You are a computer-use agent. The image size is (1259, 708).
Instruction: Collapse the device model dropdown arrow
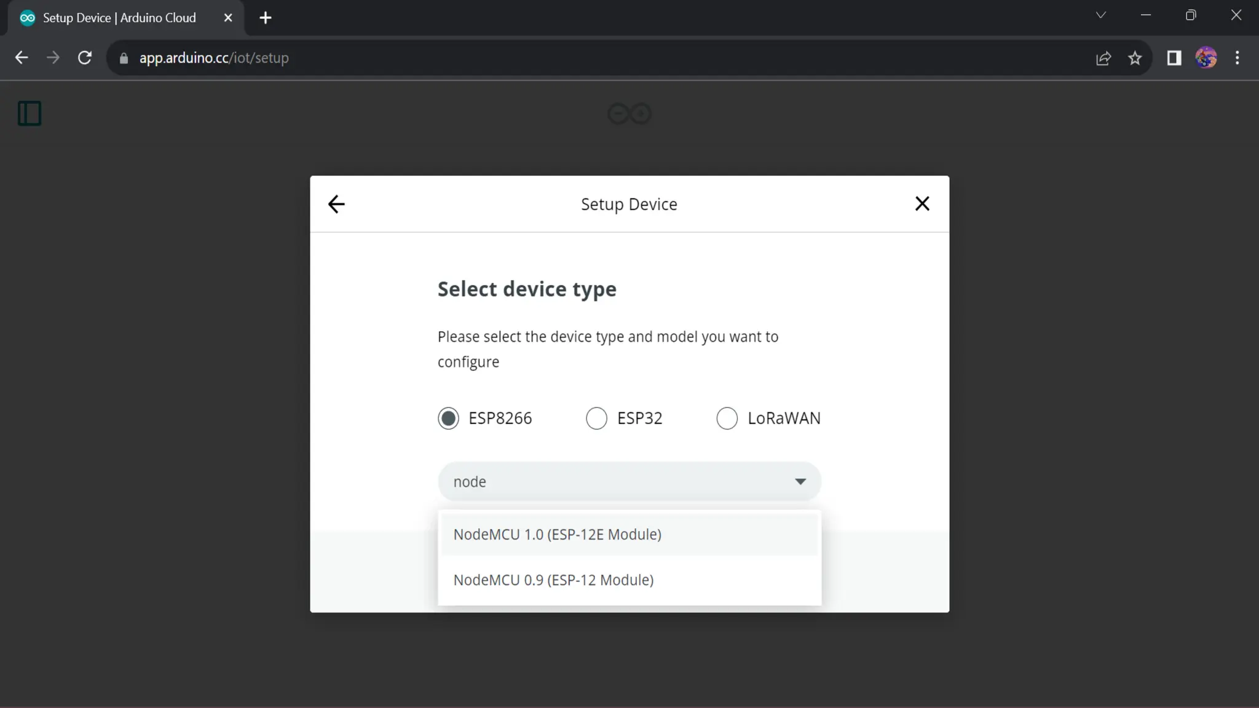pyautogui.click(x=800, y=482)
